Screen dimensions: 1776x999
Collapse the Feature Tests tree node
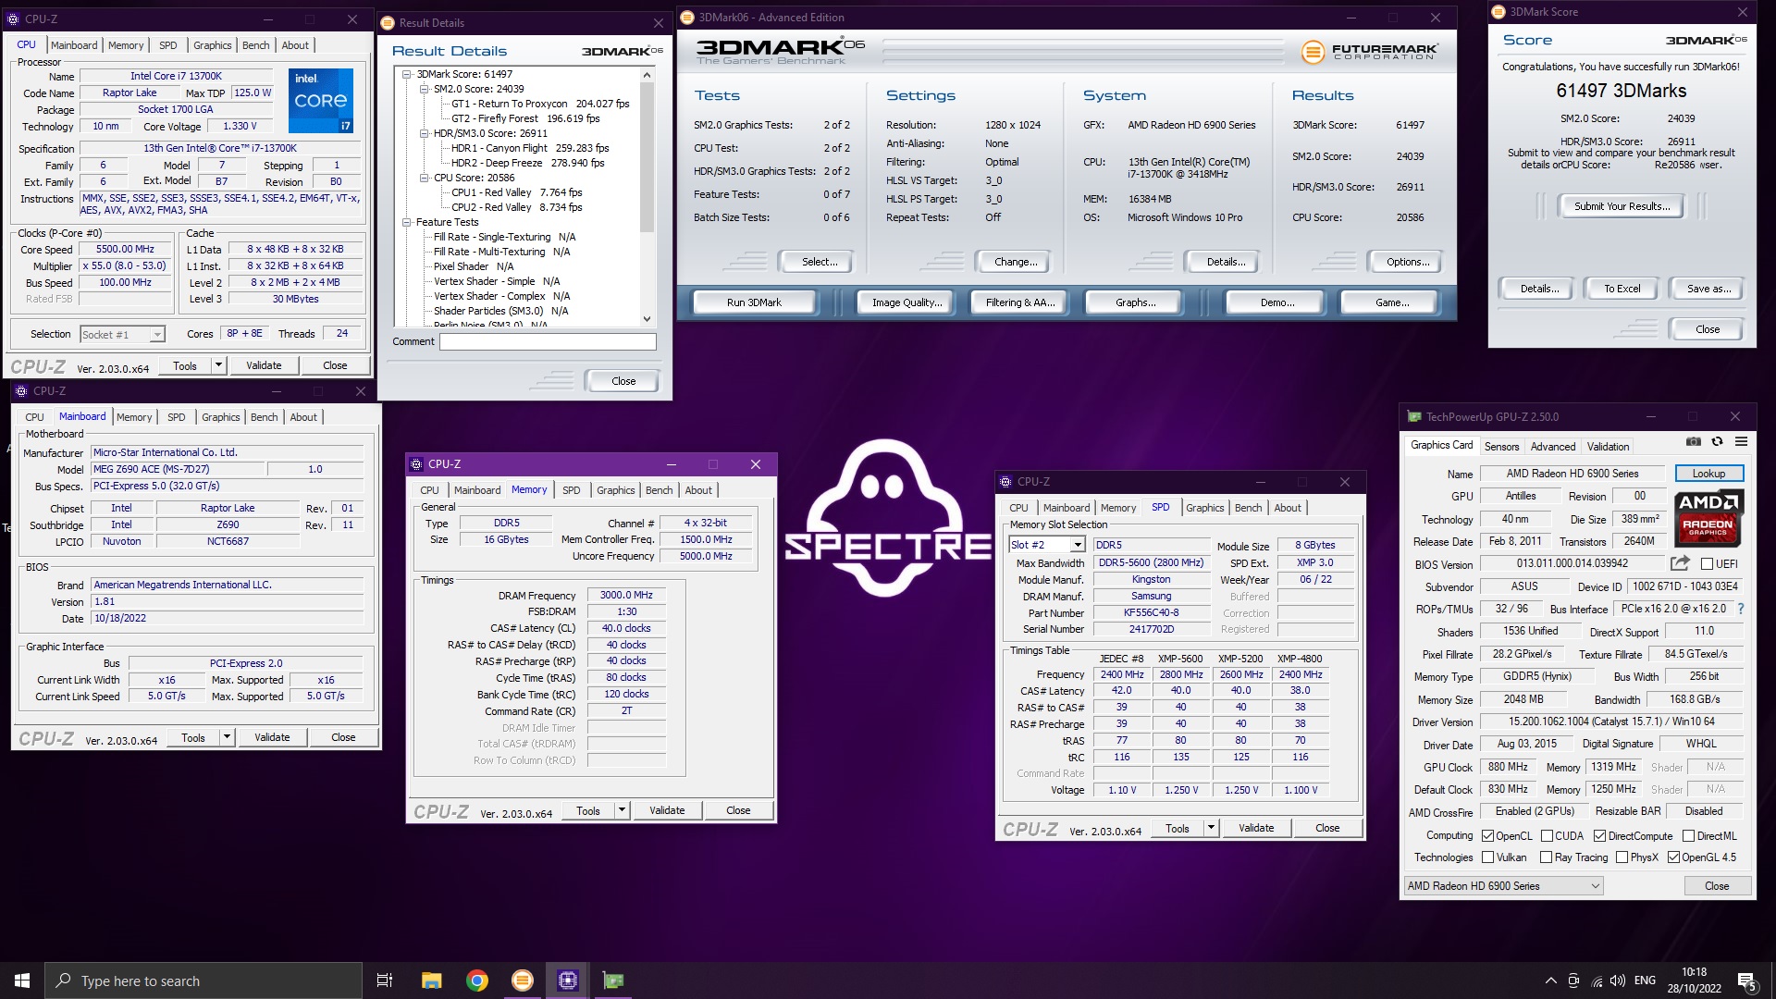pos(406,222)
